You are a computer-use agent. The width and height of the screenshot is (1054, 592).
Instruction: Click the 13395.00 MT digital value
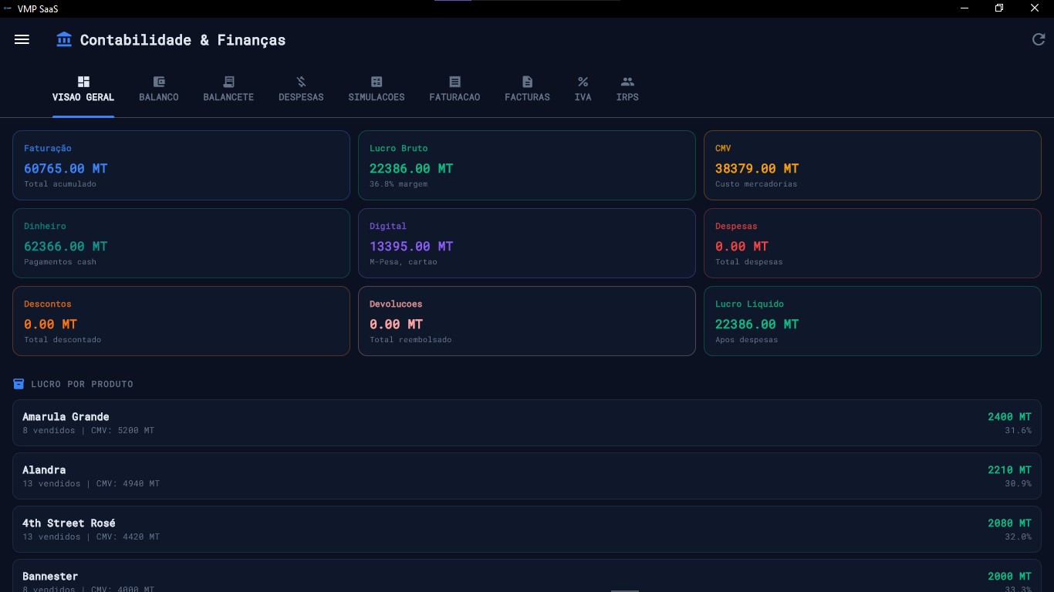click(x=411, y=246)
